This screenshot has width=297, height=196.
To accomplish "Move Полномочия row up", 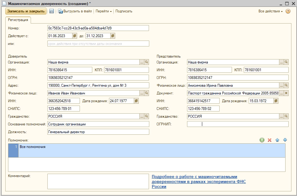I will point(277,140).
